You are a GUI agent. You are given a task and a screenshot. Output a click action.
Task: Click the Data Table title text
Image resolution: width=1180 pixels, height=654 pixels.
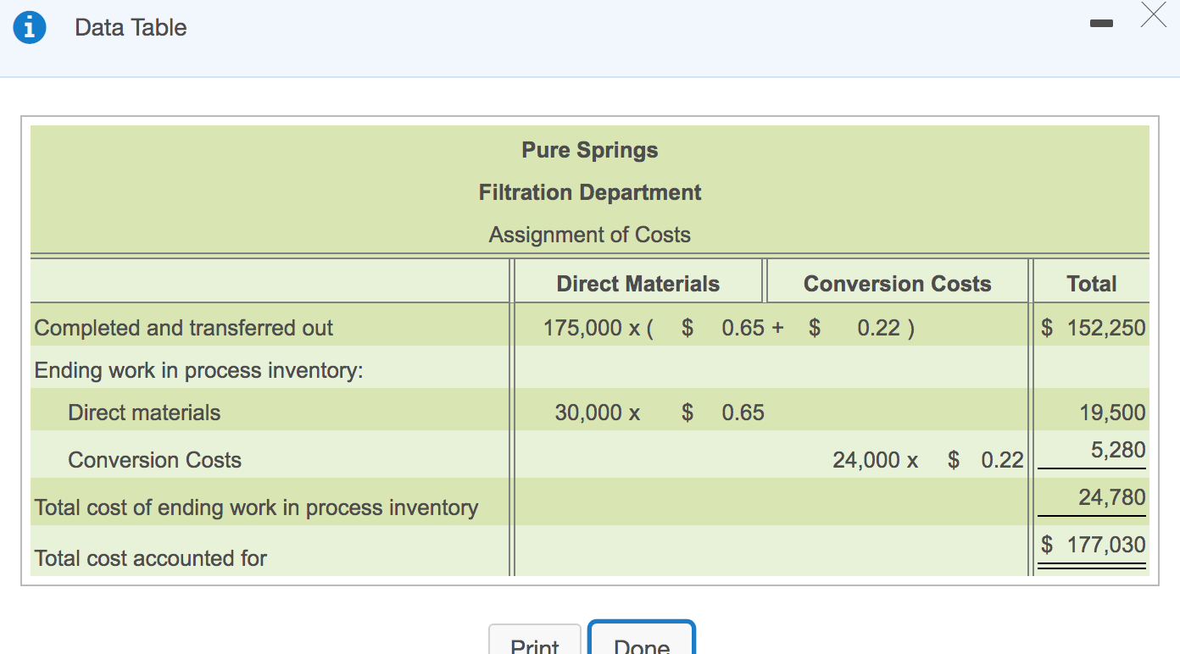click(130, 27)
